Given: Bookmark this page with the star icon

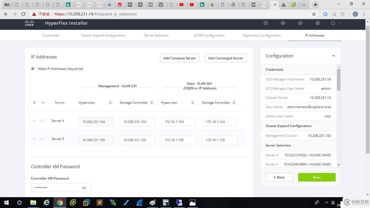Looking at the screenshot, I should tap(314, 14).
